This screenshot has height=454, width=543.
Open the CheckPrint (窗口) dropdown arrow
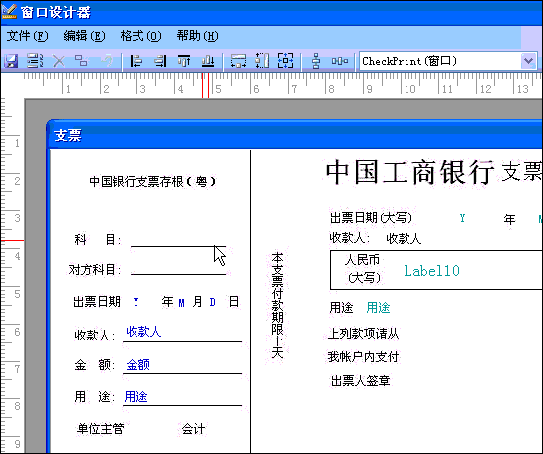[528, 61]
